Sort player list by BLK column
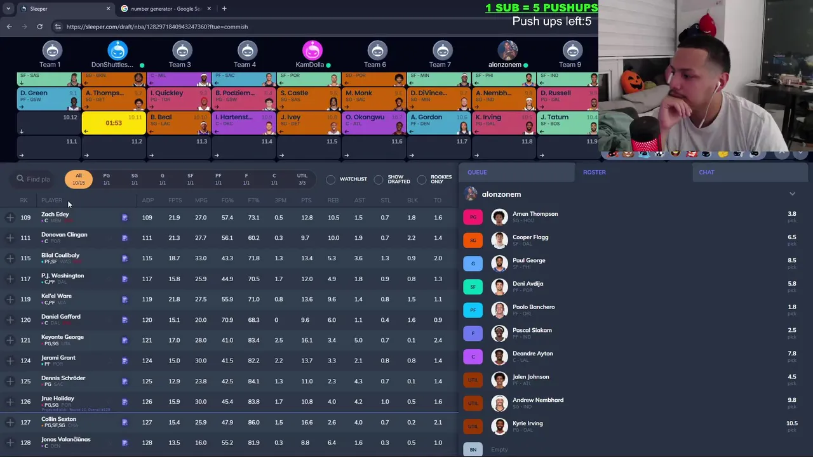Image resolution: width=813 pixels, height=457 pixels. point(412,201)
